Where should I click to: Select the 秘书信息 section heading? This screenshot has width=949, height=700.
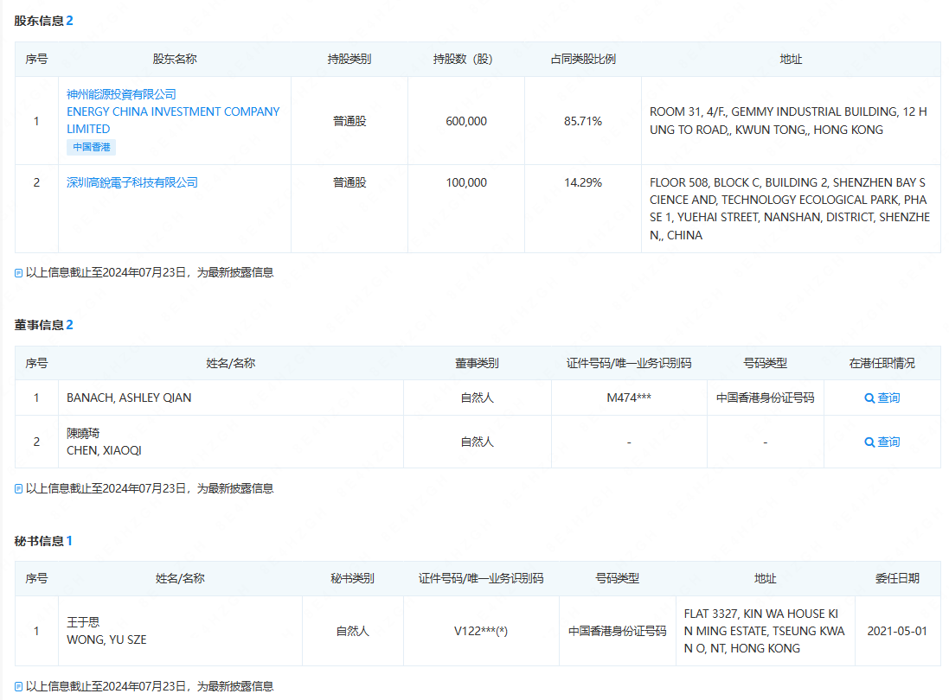tap(39, 541)
